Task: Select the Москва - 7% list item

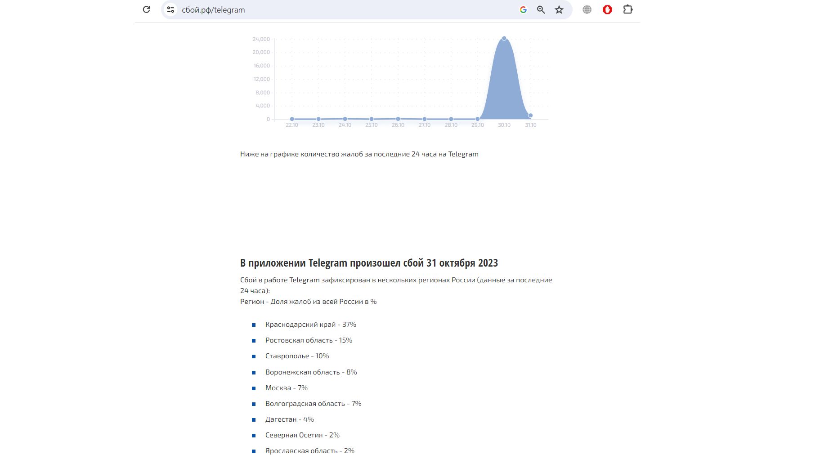Action: pyautogui.click(x=287, y=388)
